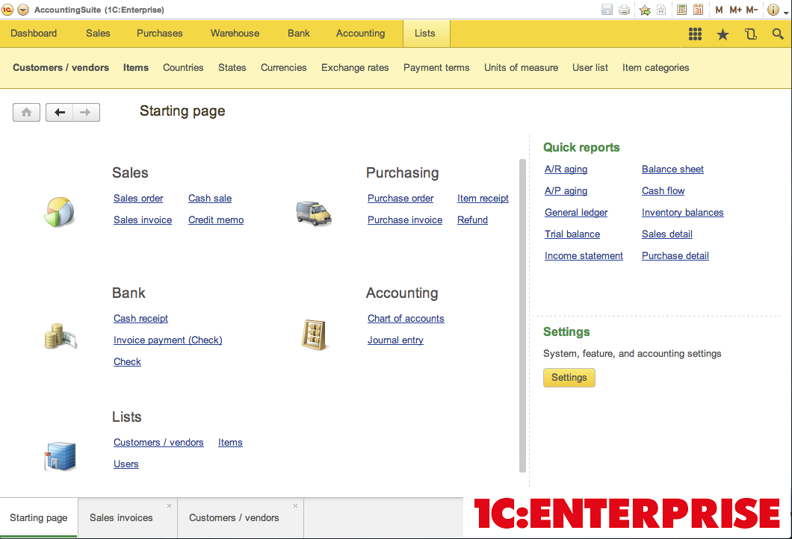This screenshot has width=792, height=539.
Task: Open Chart of accounts link
Action: tap(406, 319)
